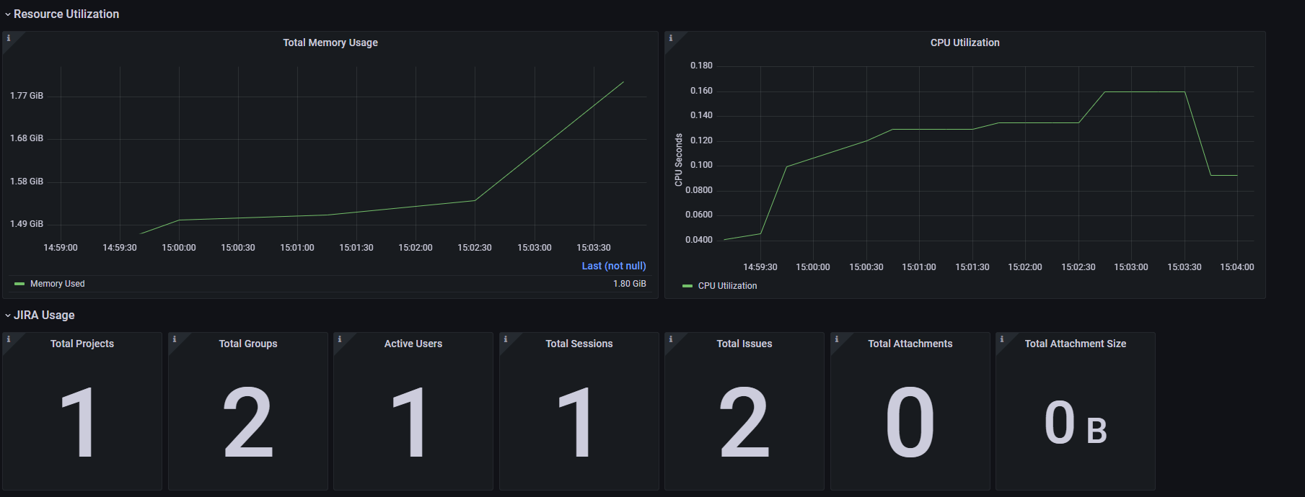Open the Total Issues panel title menu
The width and height of the screenshot is (1305, 497).
[x=744, y=344]
